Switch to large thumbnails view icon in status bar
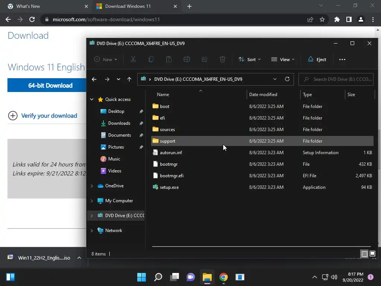This screenshot has height=286, width=381. click(x=372, y=254)
